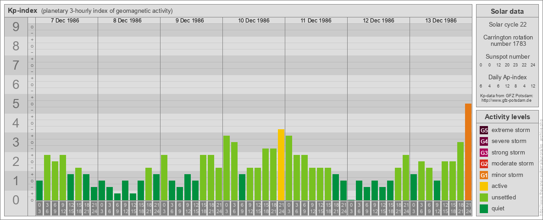Click the Daily Ap-index label

tap(508, 77)
